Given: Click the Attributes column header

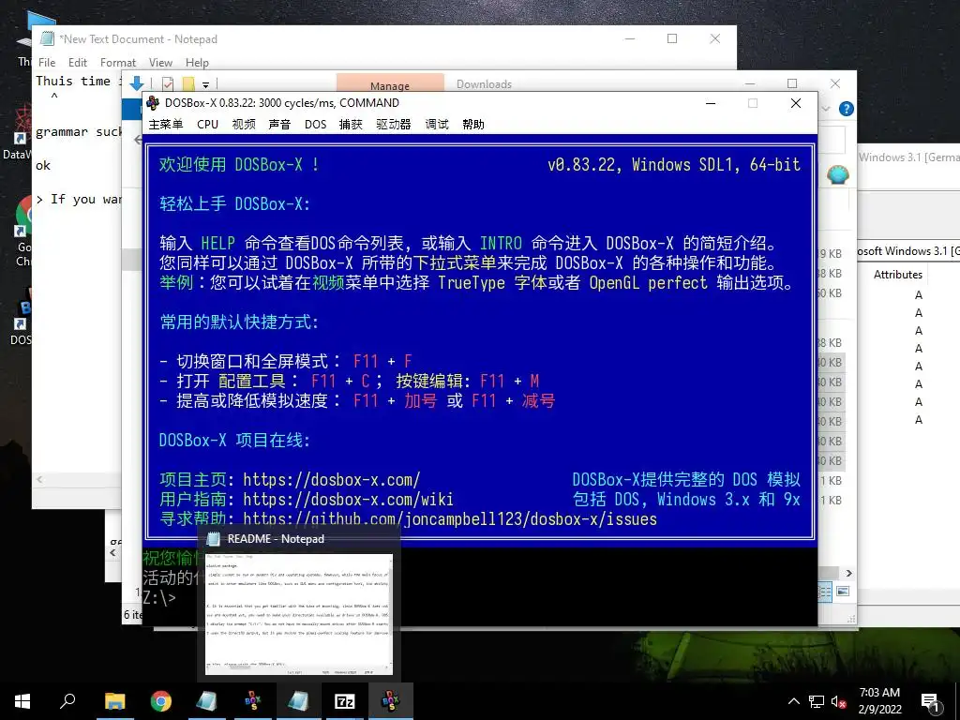Looking at the screenshot, I should (x=897, y=275).
